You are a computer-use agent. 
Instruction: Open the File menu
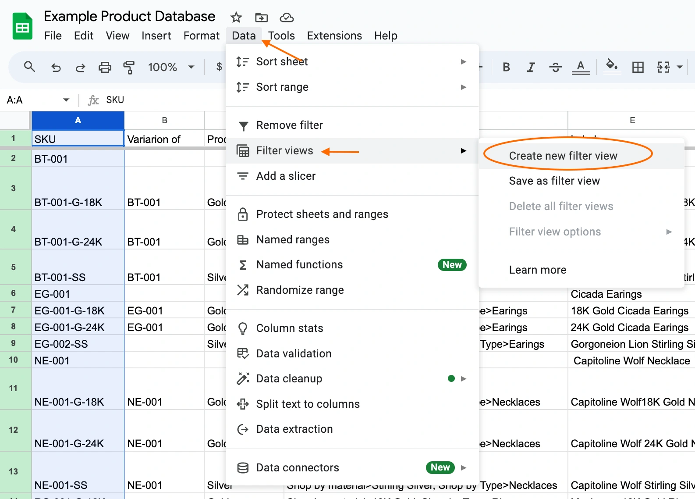click(x=53, y=36)
